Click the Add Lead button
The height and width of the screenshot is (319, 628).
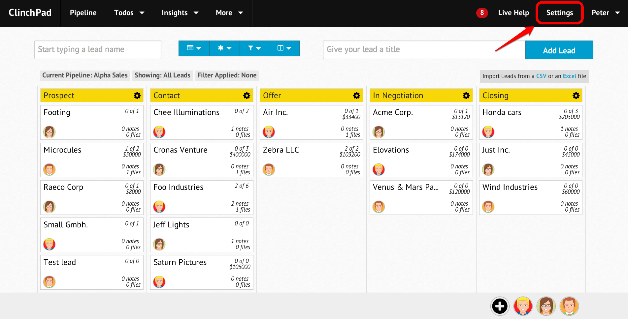559,50
